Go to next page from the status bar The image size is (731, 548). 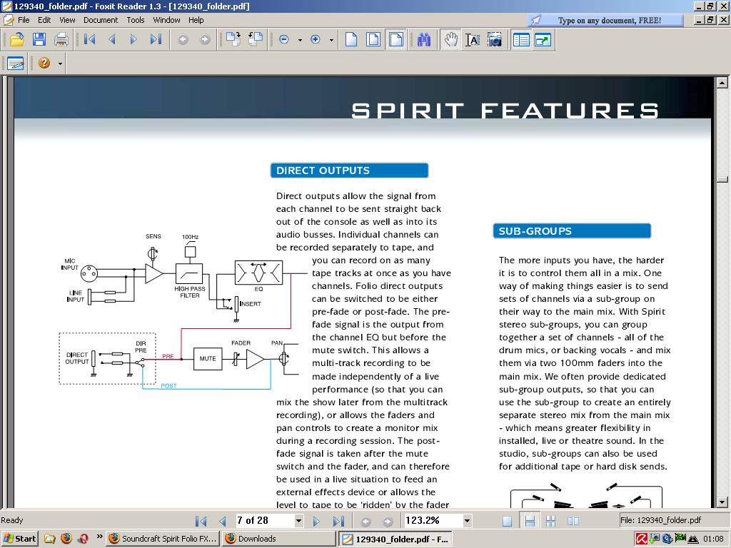tap(316, 521)
